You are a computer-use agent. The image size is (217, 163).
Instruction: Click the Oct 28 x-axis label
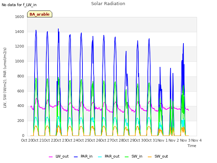118,140
